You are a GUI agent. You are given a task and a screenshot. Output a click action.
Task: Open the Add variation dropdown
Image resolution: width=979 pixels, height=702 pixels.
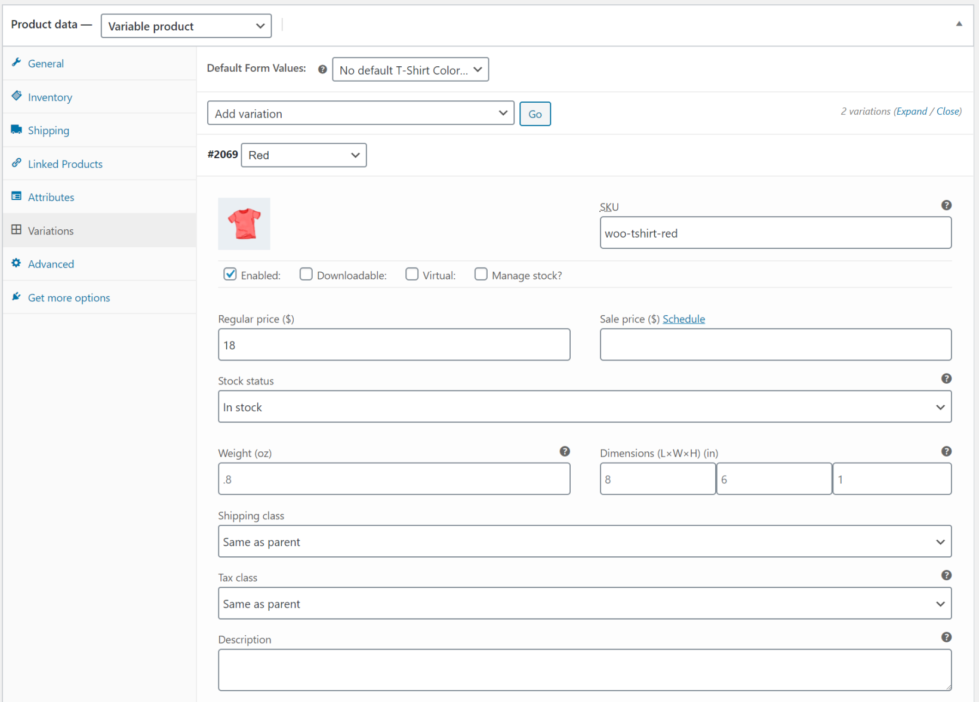[x=360, y=113]
